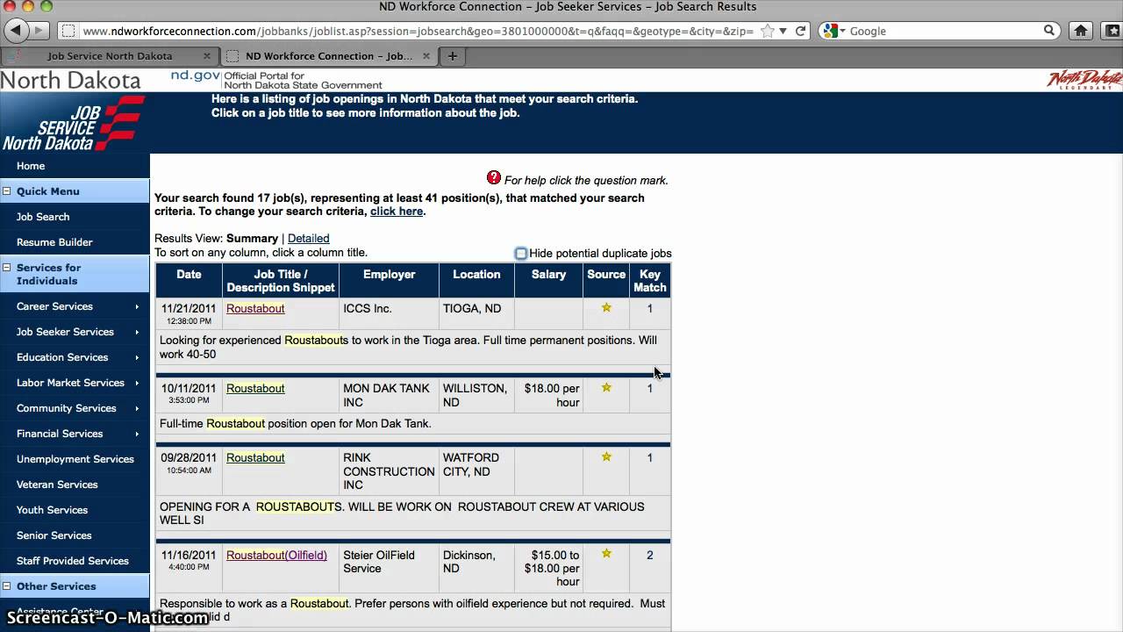This screenshot has height=632, width=1123.
Task: Sort by Job Title / Description Snippet column
Action: pyautogui.click(x=281, y=281)
